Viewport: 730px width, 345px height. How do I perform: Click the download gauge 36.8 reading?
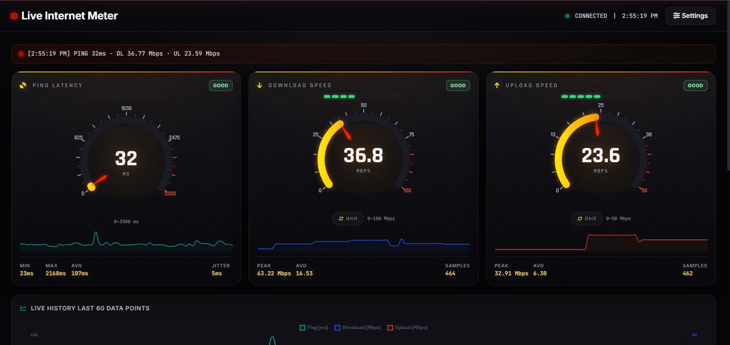click(x=363, y=155)
